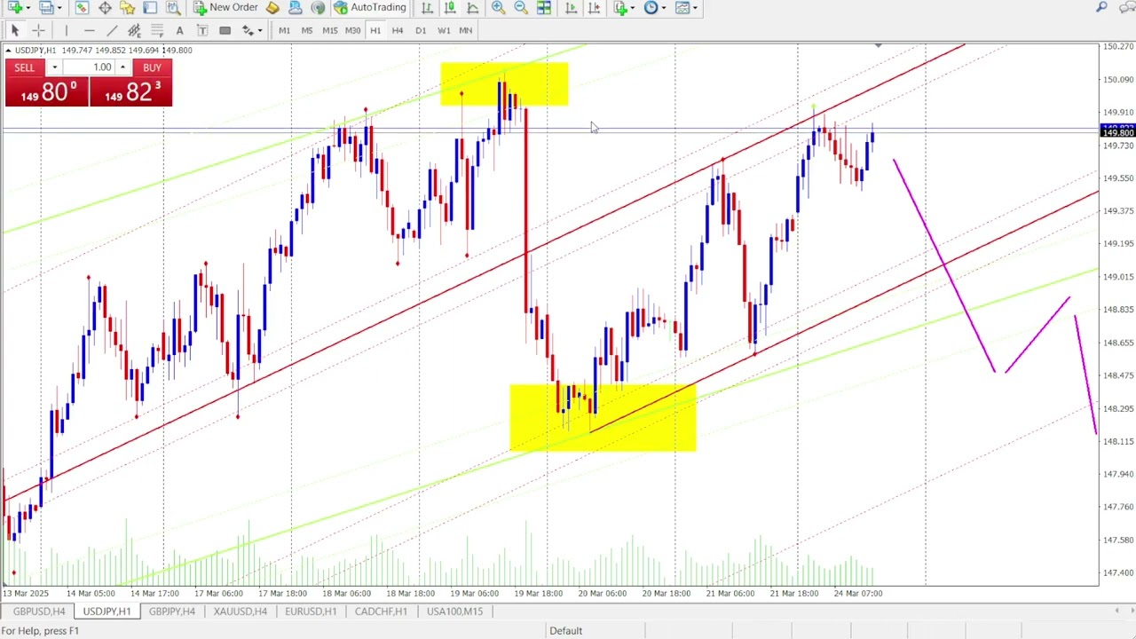The width and height of the screenshot is (1136, 639).
Task: Select the rectangle shape tool
Action: [x=225, y=30]
